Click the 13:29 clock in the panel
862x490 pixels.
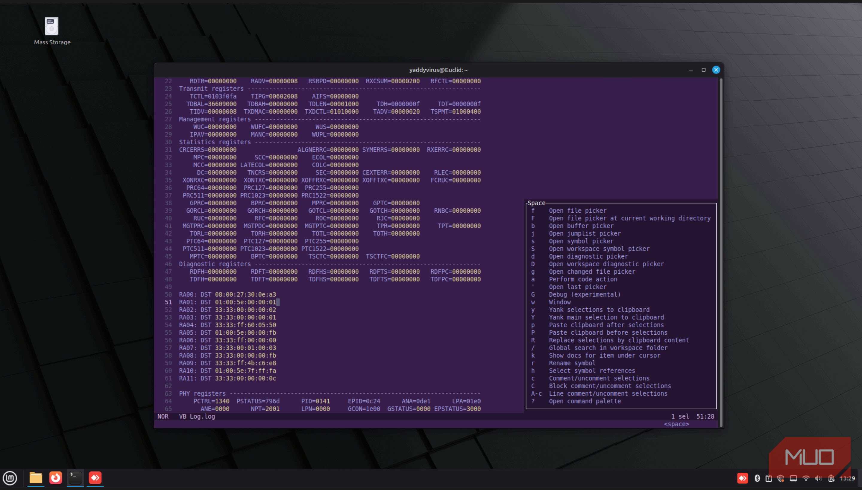pos(847,478)
